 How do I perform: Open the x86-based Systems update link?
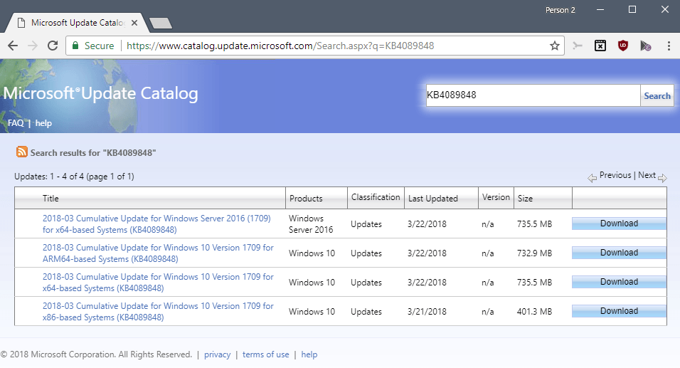[x=158, y=312]
